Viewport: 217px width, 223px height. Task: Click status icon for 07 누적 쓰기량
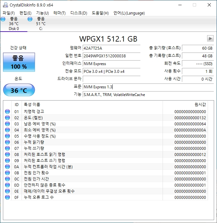point(7,148)
